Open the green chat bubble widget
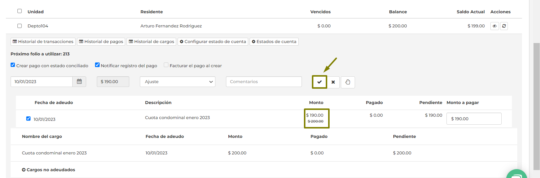The height and width of the screenshot is (178, 540). (517, 175)
